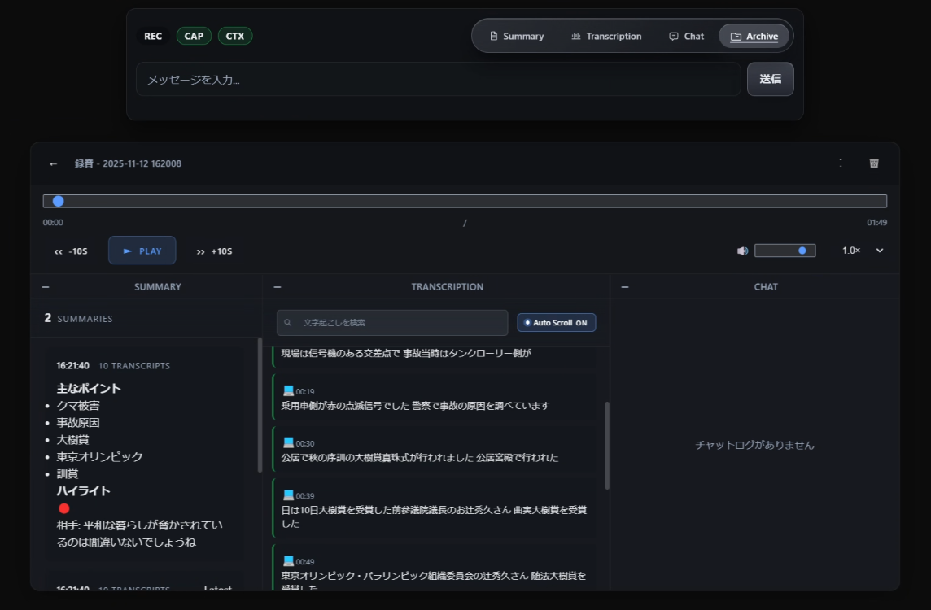Collapse the TRANSCRIPTION panel

coord(278,287)
